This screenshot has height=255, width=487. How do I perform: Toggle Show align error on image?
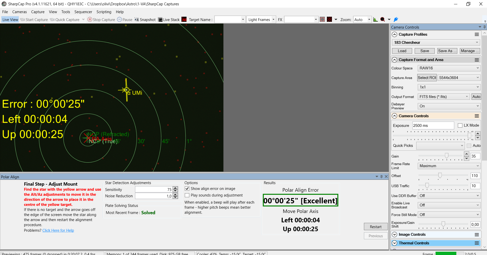(187, 189)
